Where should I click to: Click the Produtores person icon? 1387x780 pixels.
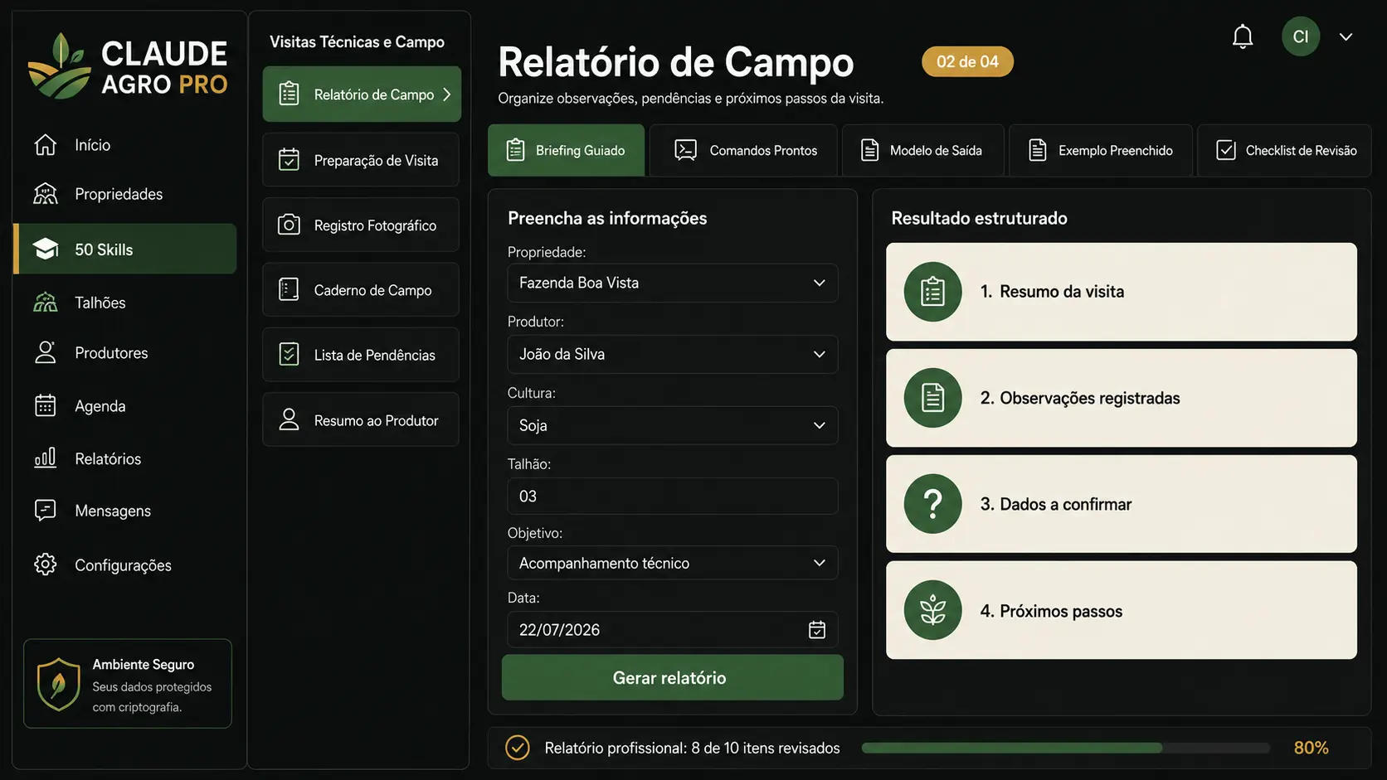(45, 352)
